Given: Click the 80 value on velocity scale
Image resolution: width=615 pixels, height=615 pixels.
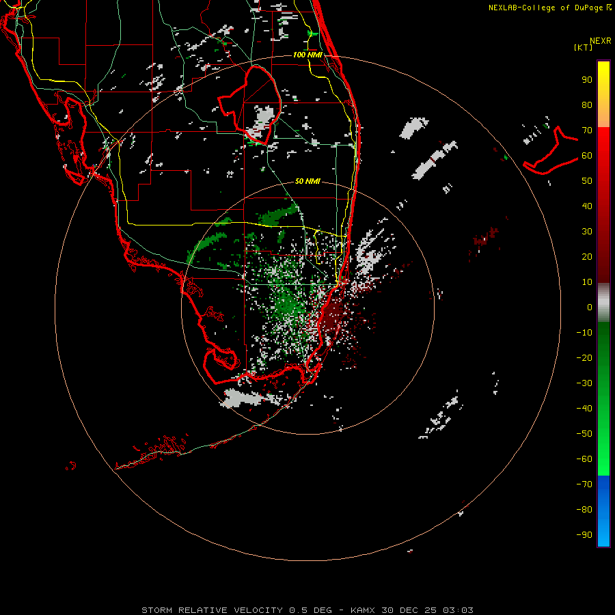Looking at the screenshot, I should pyautogui.click(x=587, y=105).
